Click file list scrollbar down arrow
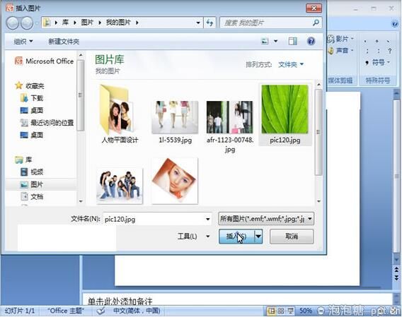 coord(318,201)
